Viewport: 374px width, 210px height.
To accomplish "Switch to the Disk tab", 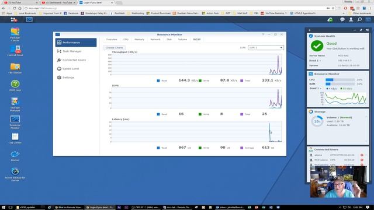I will (169, 40).
